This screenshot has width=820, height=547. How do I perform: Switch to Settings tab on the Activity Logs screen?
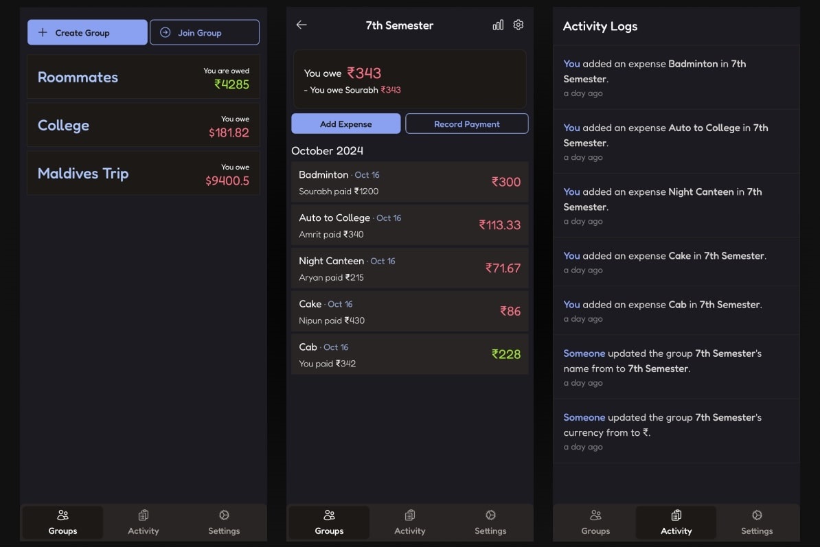pyautogui.click(x=757, y=523)
